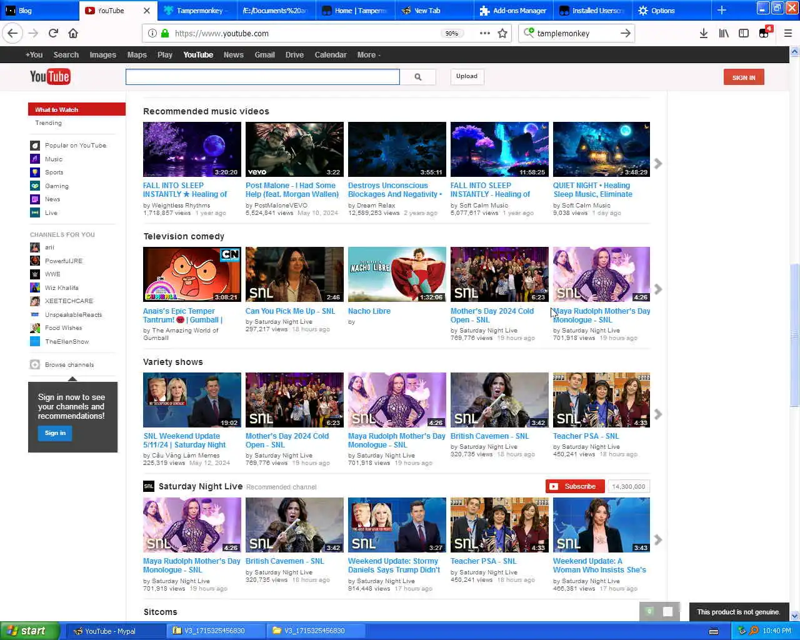Click the YouTube search magnifier button
The image size is (800, 640).
[417, 77]
